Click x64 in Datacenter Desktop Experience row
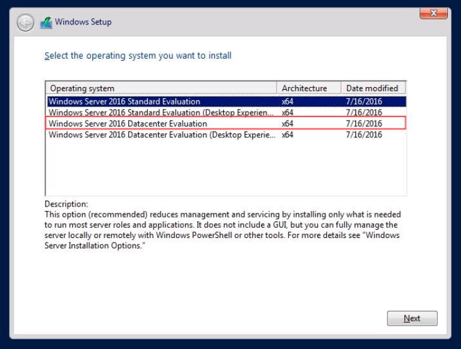This screenshot has height=349, width=461. 288,135
